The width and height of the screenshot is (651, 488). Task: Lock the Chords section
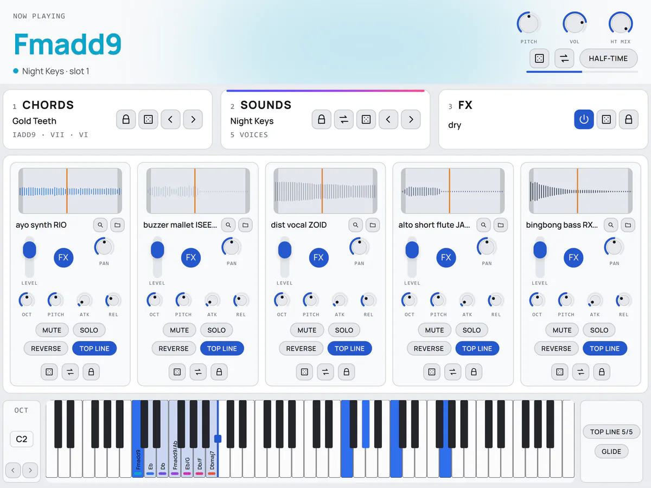126,119
